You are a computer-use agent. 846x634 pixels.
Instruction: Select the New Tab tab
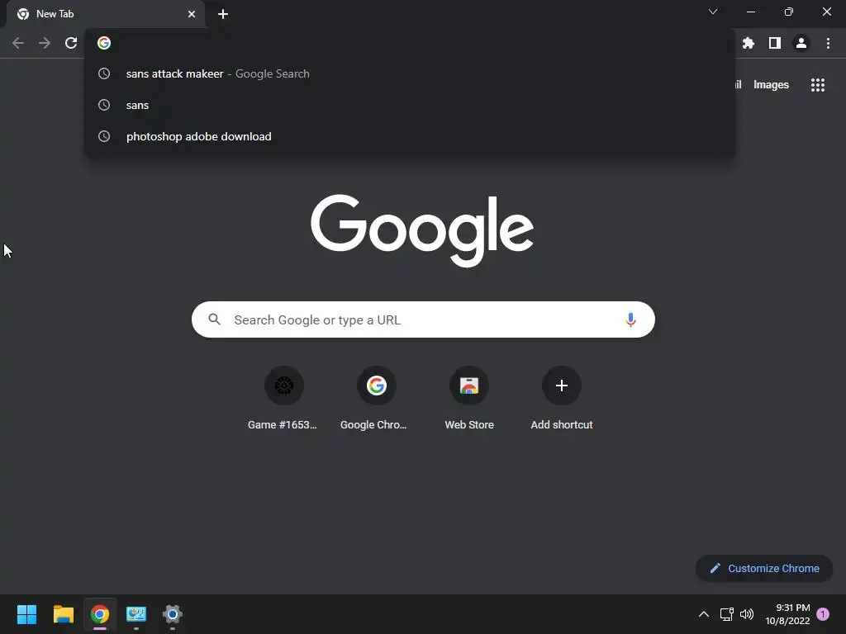(x=106, y=14)
